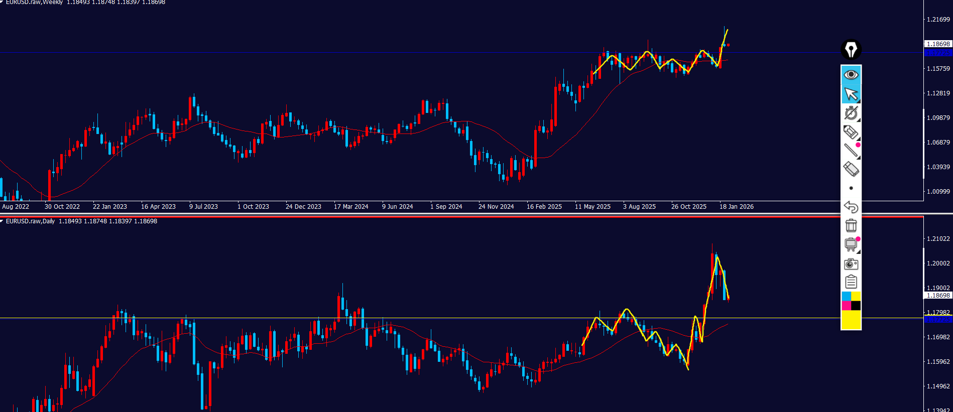This screenshot has width=953, height=412.
Task: Open the easel whiteboard tool
Action: (x=851, y=244)
